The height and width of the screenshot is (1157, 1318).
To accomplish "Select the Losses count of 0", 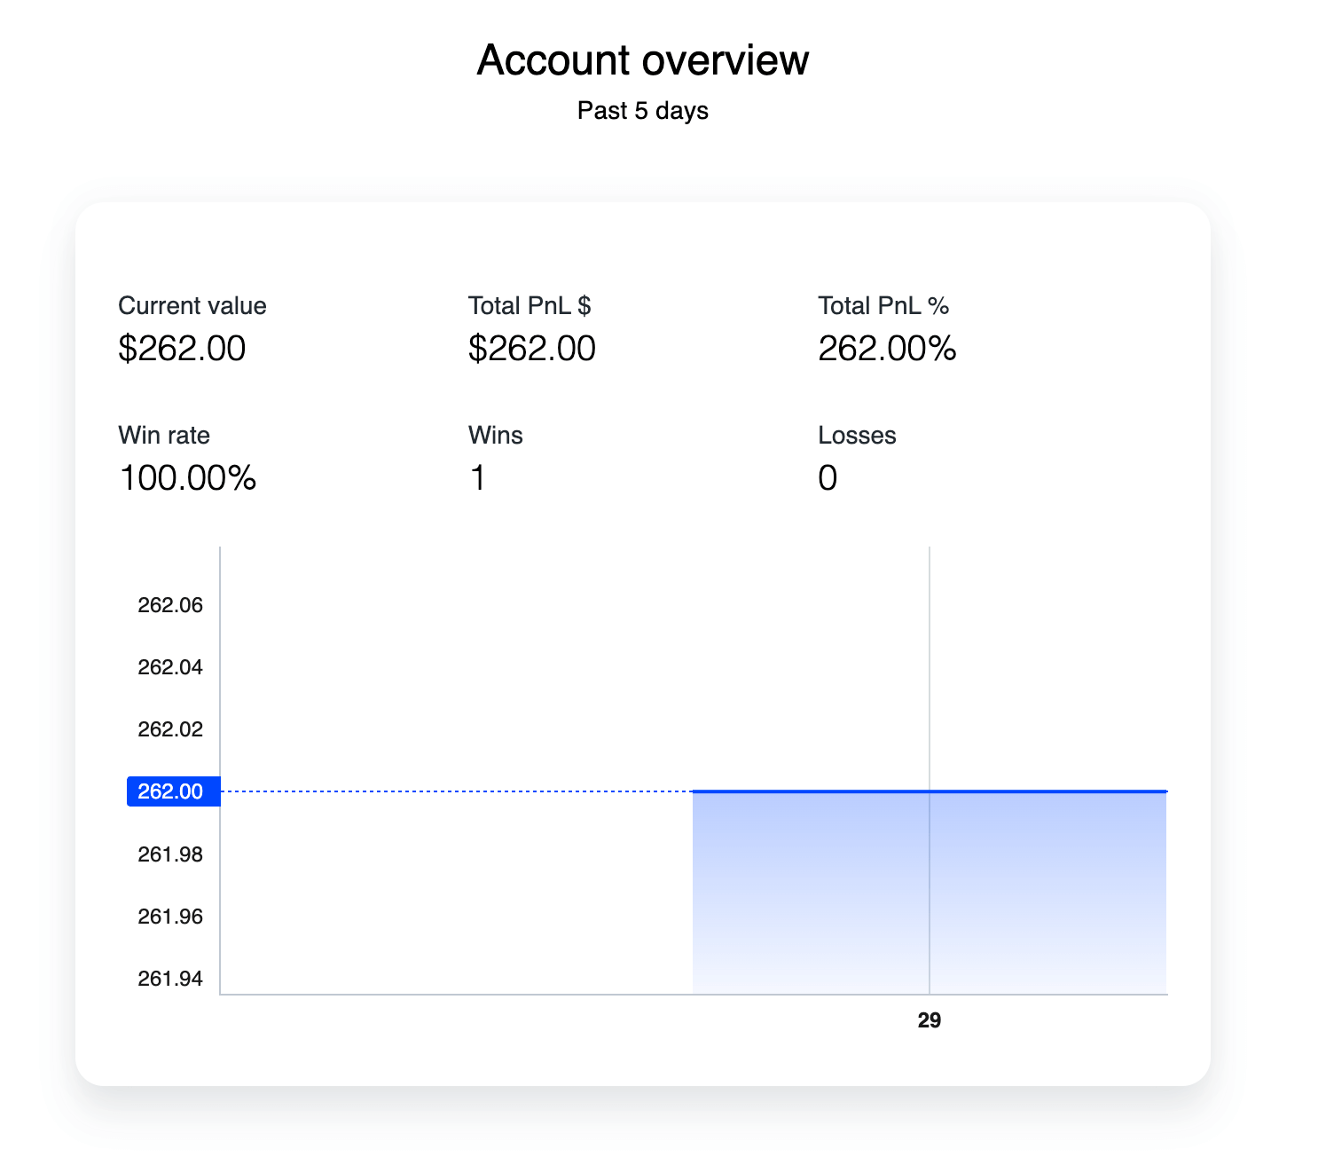I will coord(827,478).
